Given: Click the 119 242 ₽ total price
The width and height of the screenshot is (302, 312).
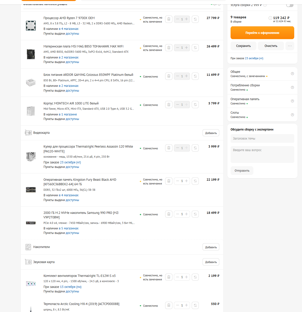Looking at the screenshot, I should click(x=281, y=18).
